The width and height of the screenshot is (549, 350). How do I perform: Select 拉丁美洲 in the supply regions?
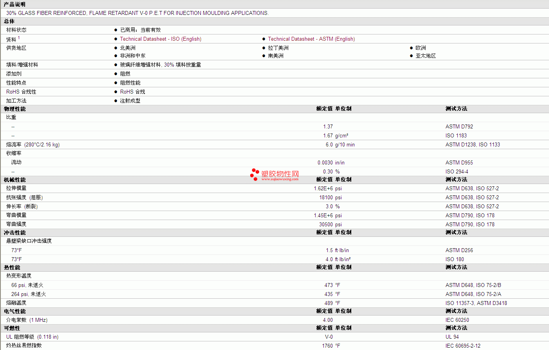278,48
